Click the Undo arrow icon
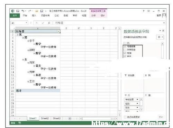The image size is (173, 128). (23, 11)
